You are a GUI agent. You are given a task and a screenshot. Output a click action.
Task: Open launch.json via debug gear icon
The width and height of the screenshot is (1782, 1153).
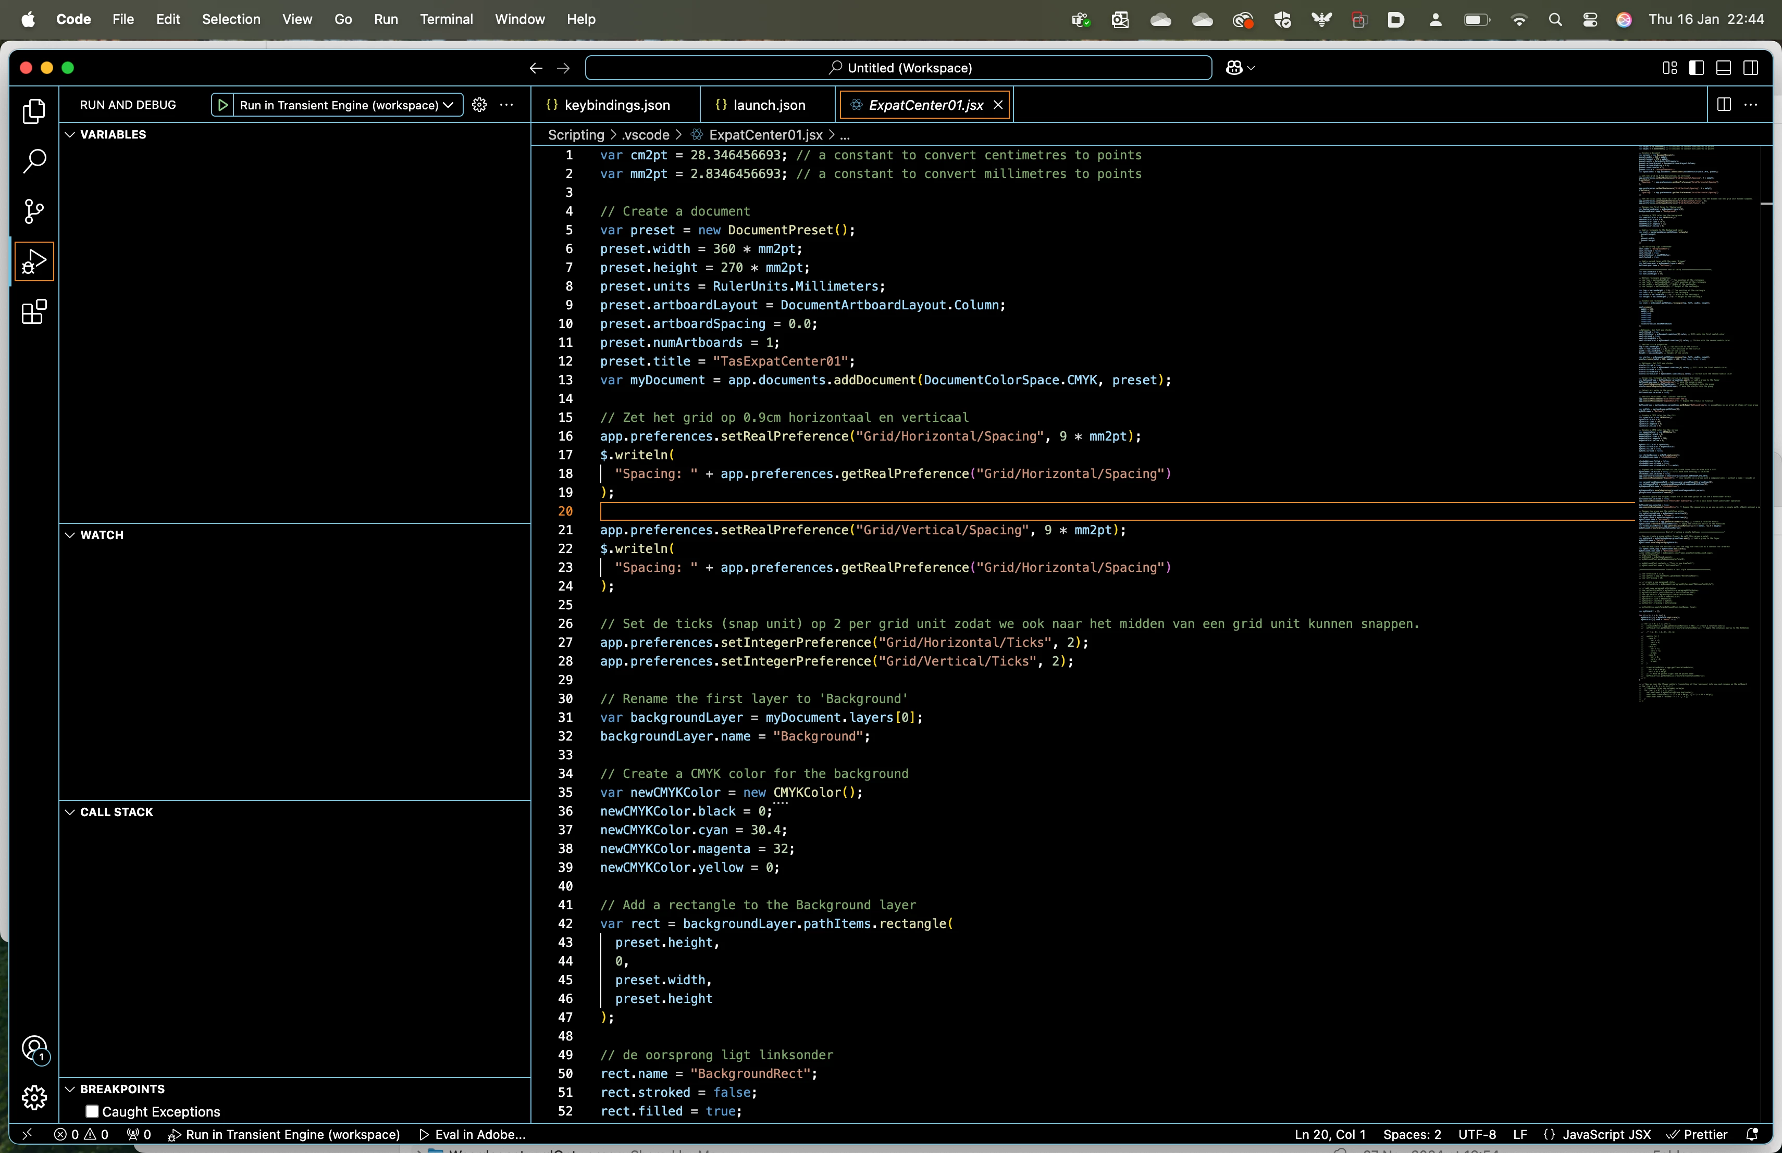[479, 105]
